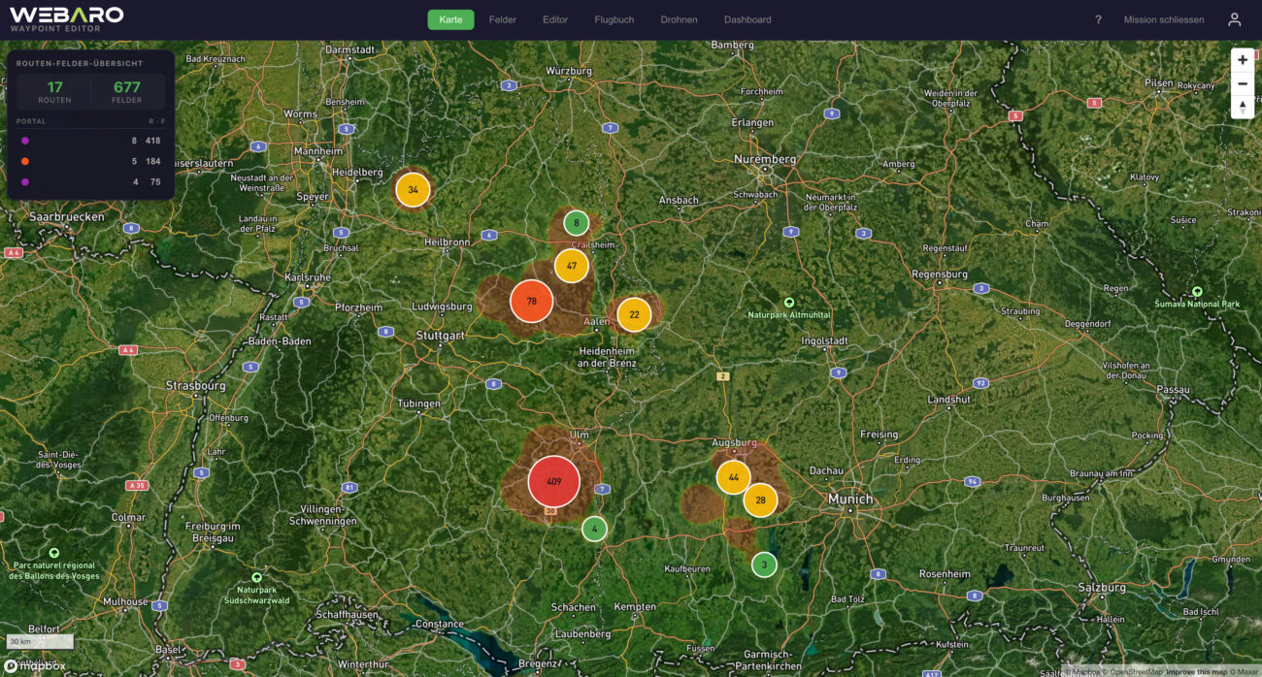Screen dimensions: 1262x677
Task: Switch to the Karte tab
Action: coord(450,19)
